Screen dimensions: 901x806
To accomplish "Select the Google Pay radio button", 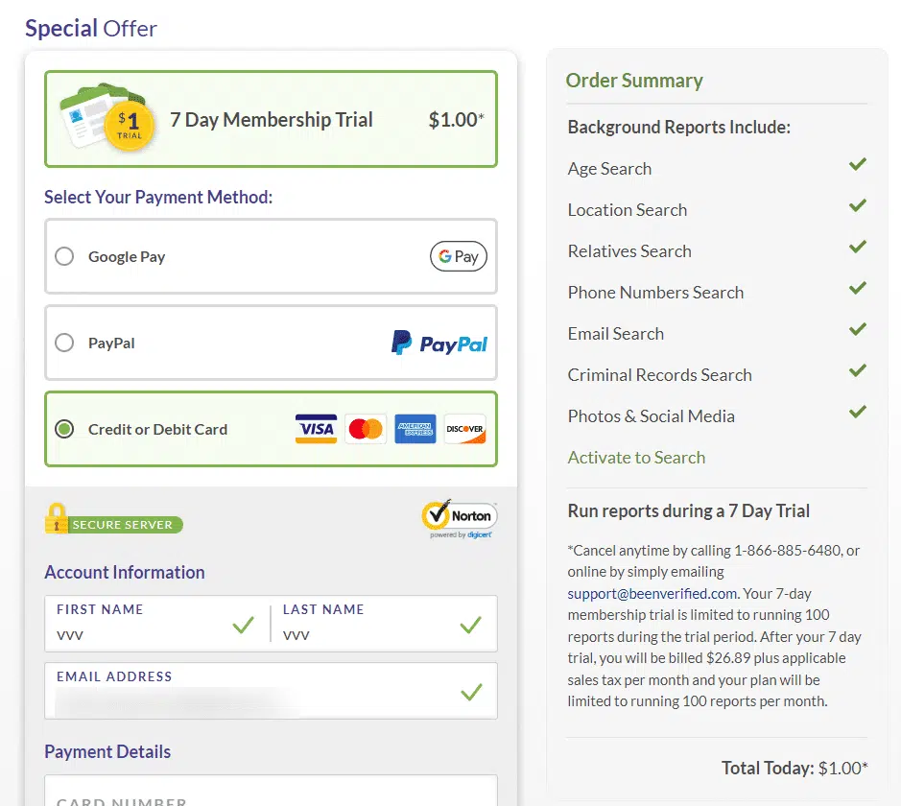I will pos(64,256).
